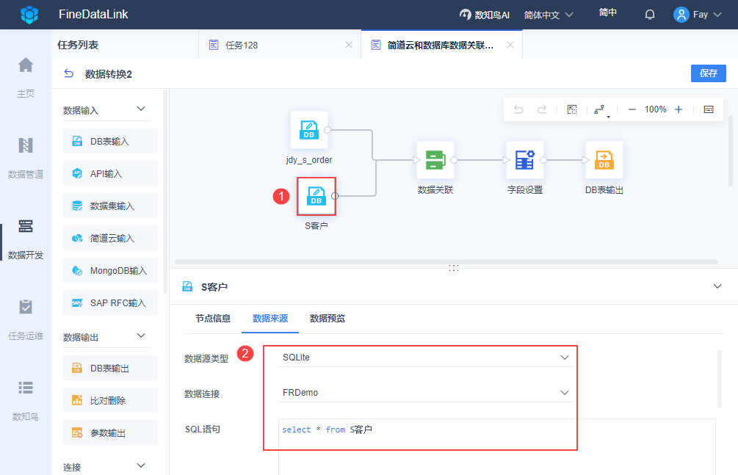Select the S客户 DB input node

click(x=316, y=196)
